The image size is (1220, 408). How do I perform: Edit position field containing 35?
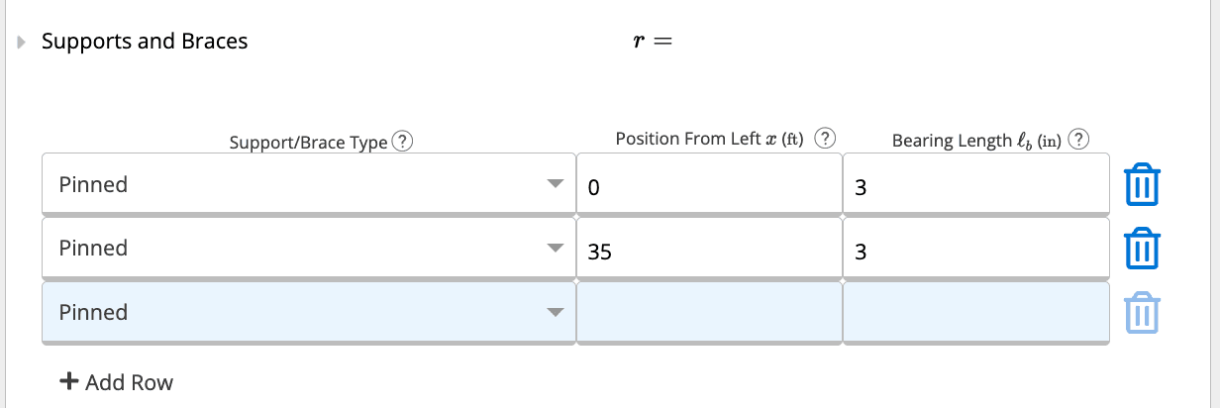click(708, 249)
